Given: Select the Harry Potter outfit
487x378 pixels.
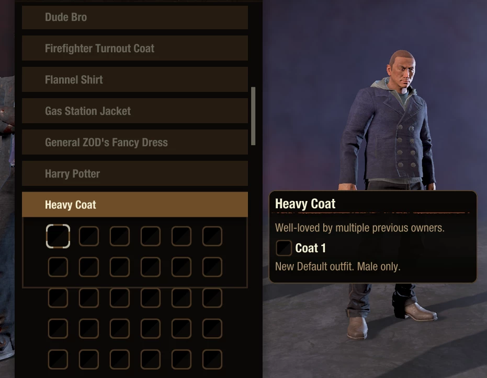Looking at the screenshot, I should pos(135,174).
